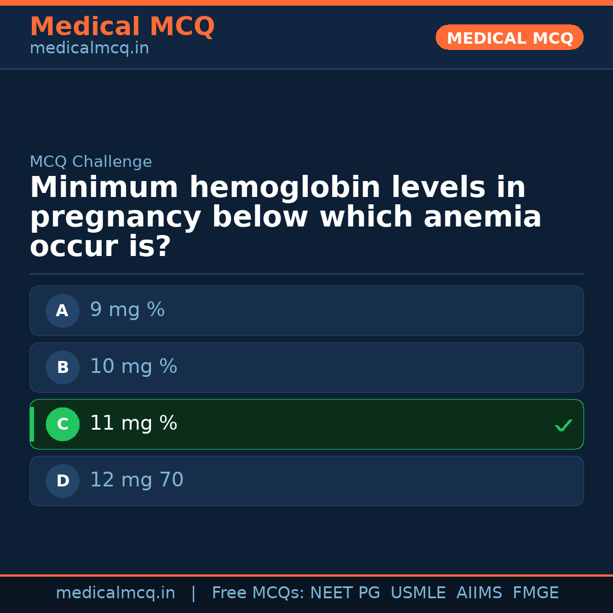Click the orange Medical MCQ header title
Screen dimensions: 613x613
(122, 27)
